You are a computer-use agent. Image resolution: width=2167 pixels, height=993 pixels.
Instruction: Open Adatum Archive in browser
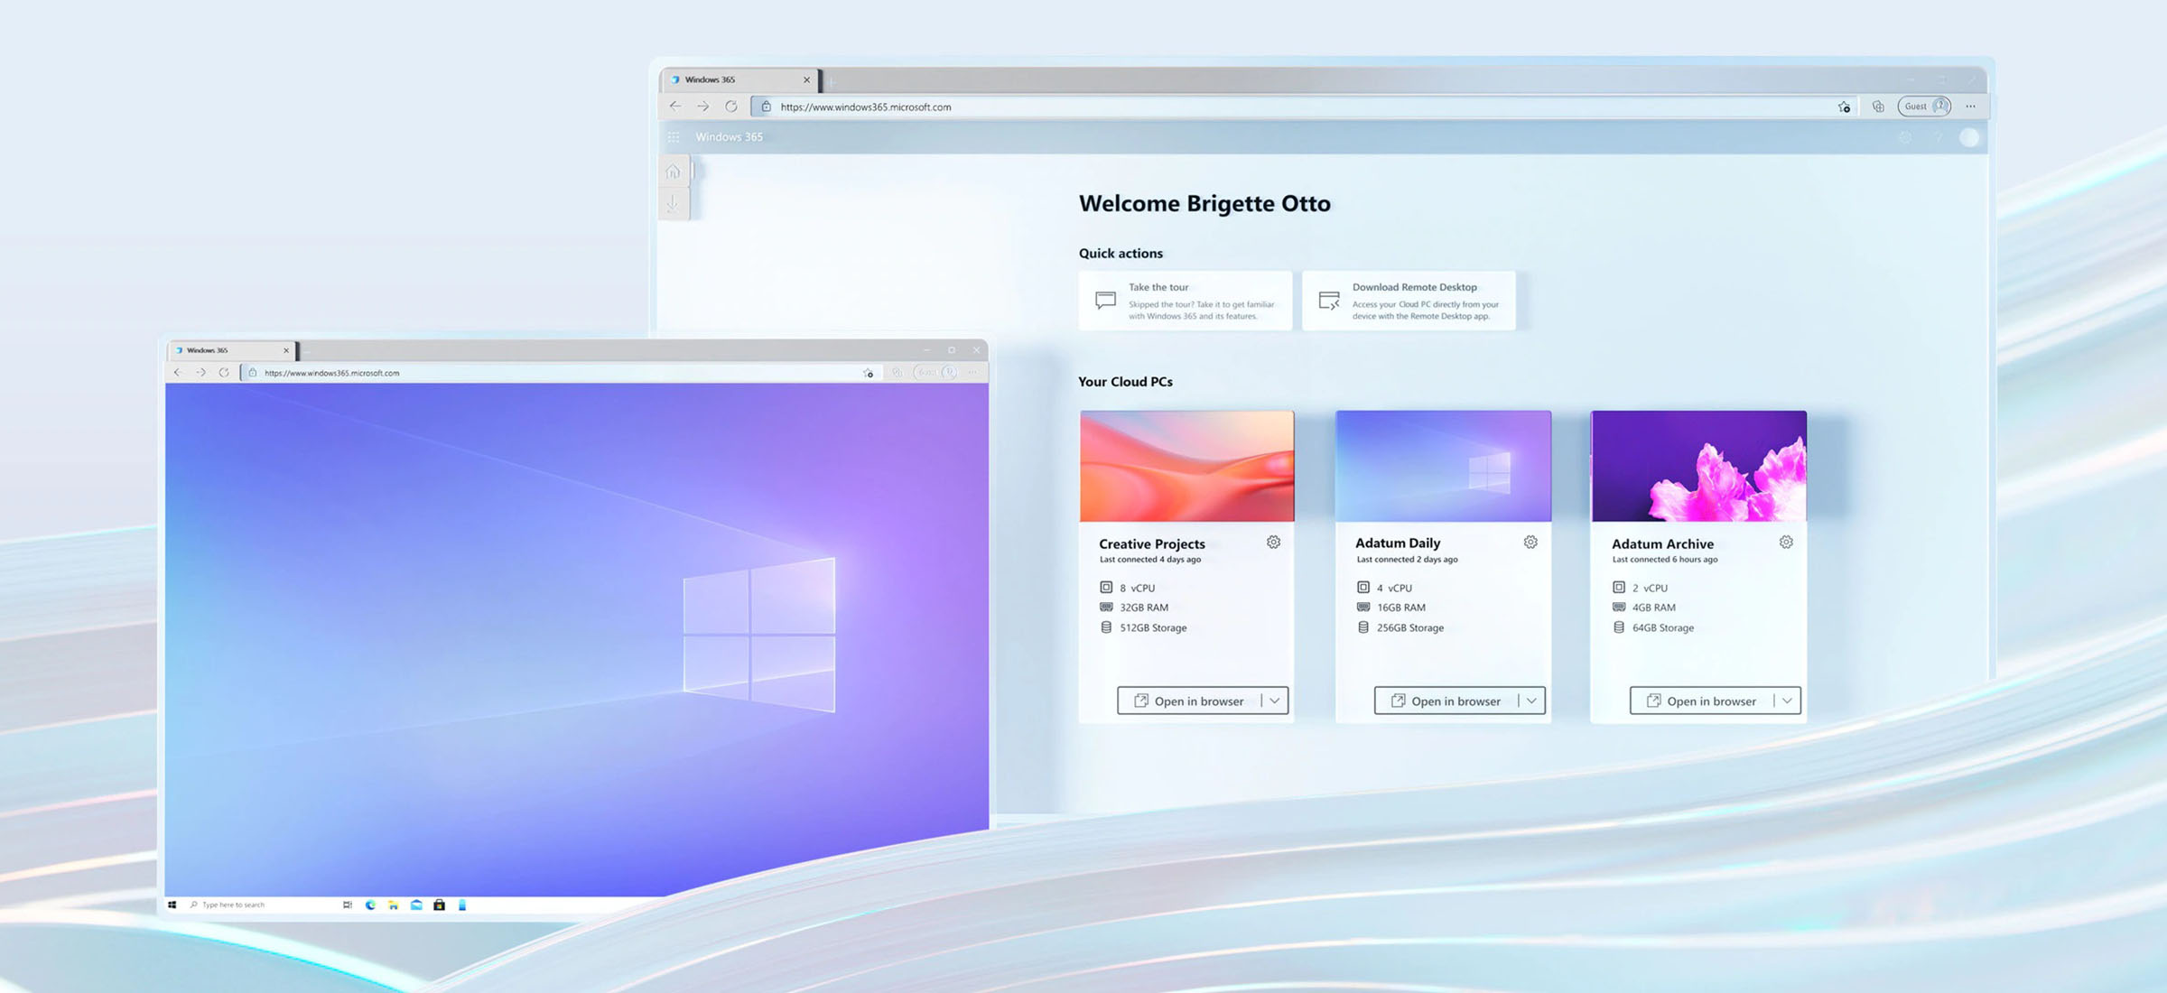coord(1701,701)
